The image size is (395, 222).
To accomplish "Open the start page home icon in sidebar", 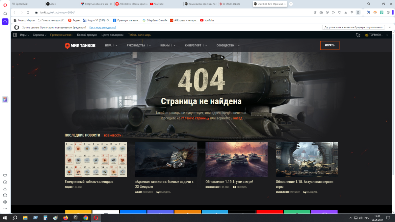I will pyautogui.click(x=5, y=13).
